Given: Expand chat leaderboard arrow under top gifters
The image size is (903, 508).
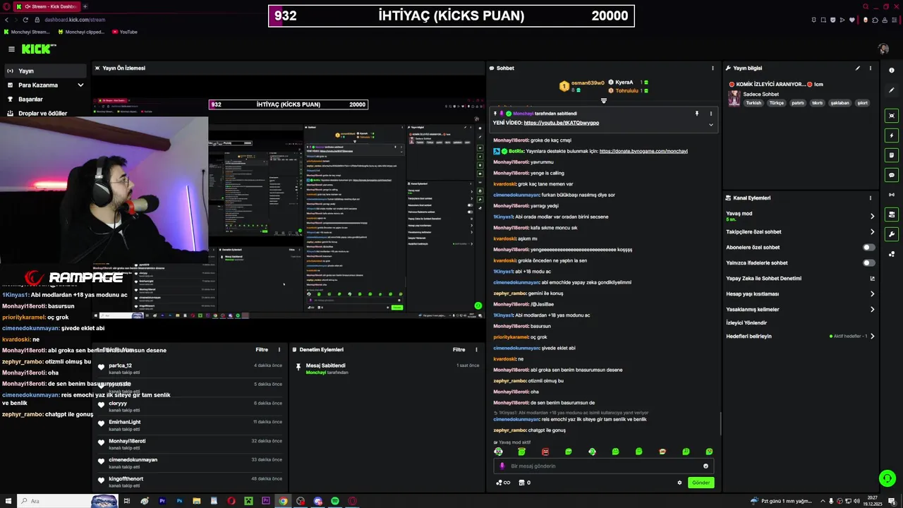Looking at the screenshot, I should pos(603,101).
